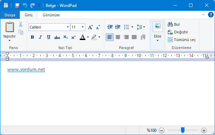Toggle underline formatting

pos(49,37)
